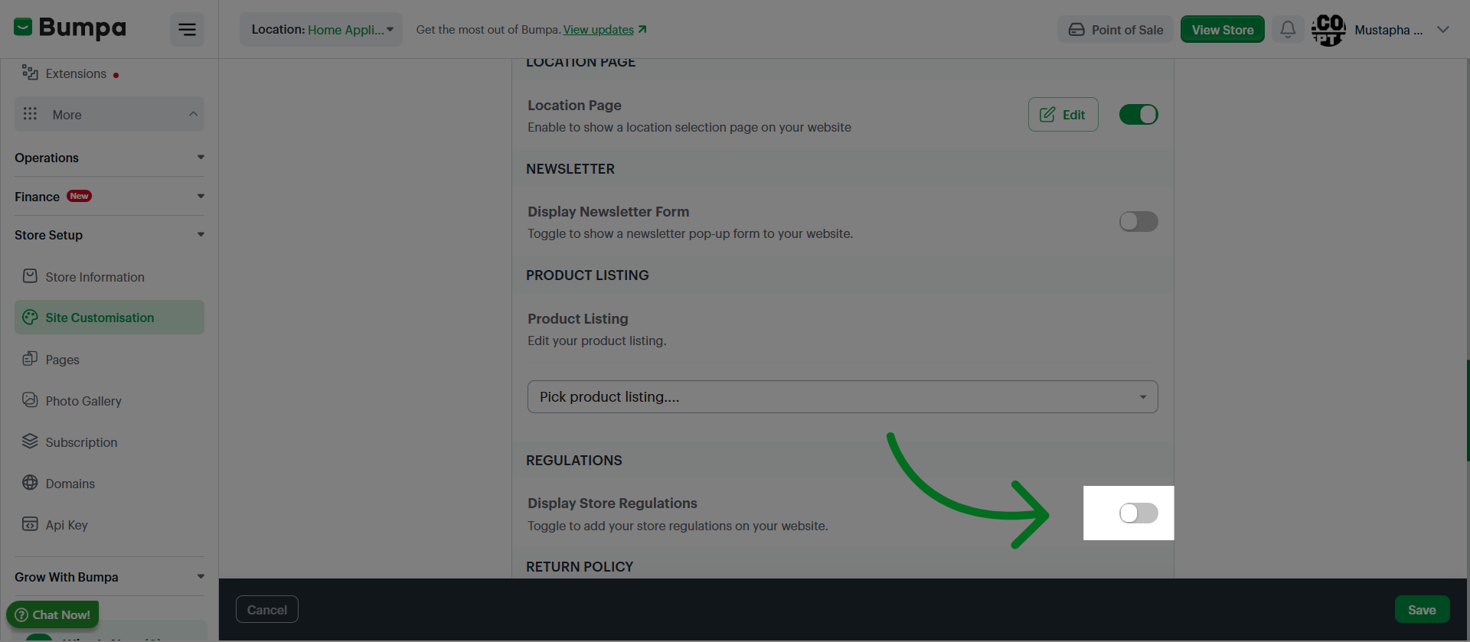Image resolution: width=1470 pixels, height=642 pixels.
Task: Save the customisation changes
Action: pyautogui.click(x=1422, y=610)
